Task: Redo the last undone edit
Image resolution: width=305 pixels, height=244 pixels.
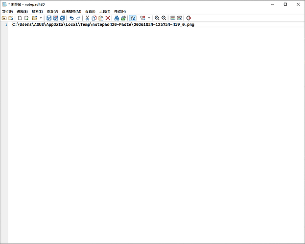Action: coord(78,18)
